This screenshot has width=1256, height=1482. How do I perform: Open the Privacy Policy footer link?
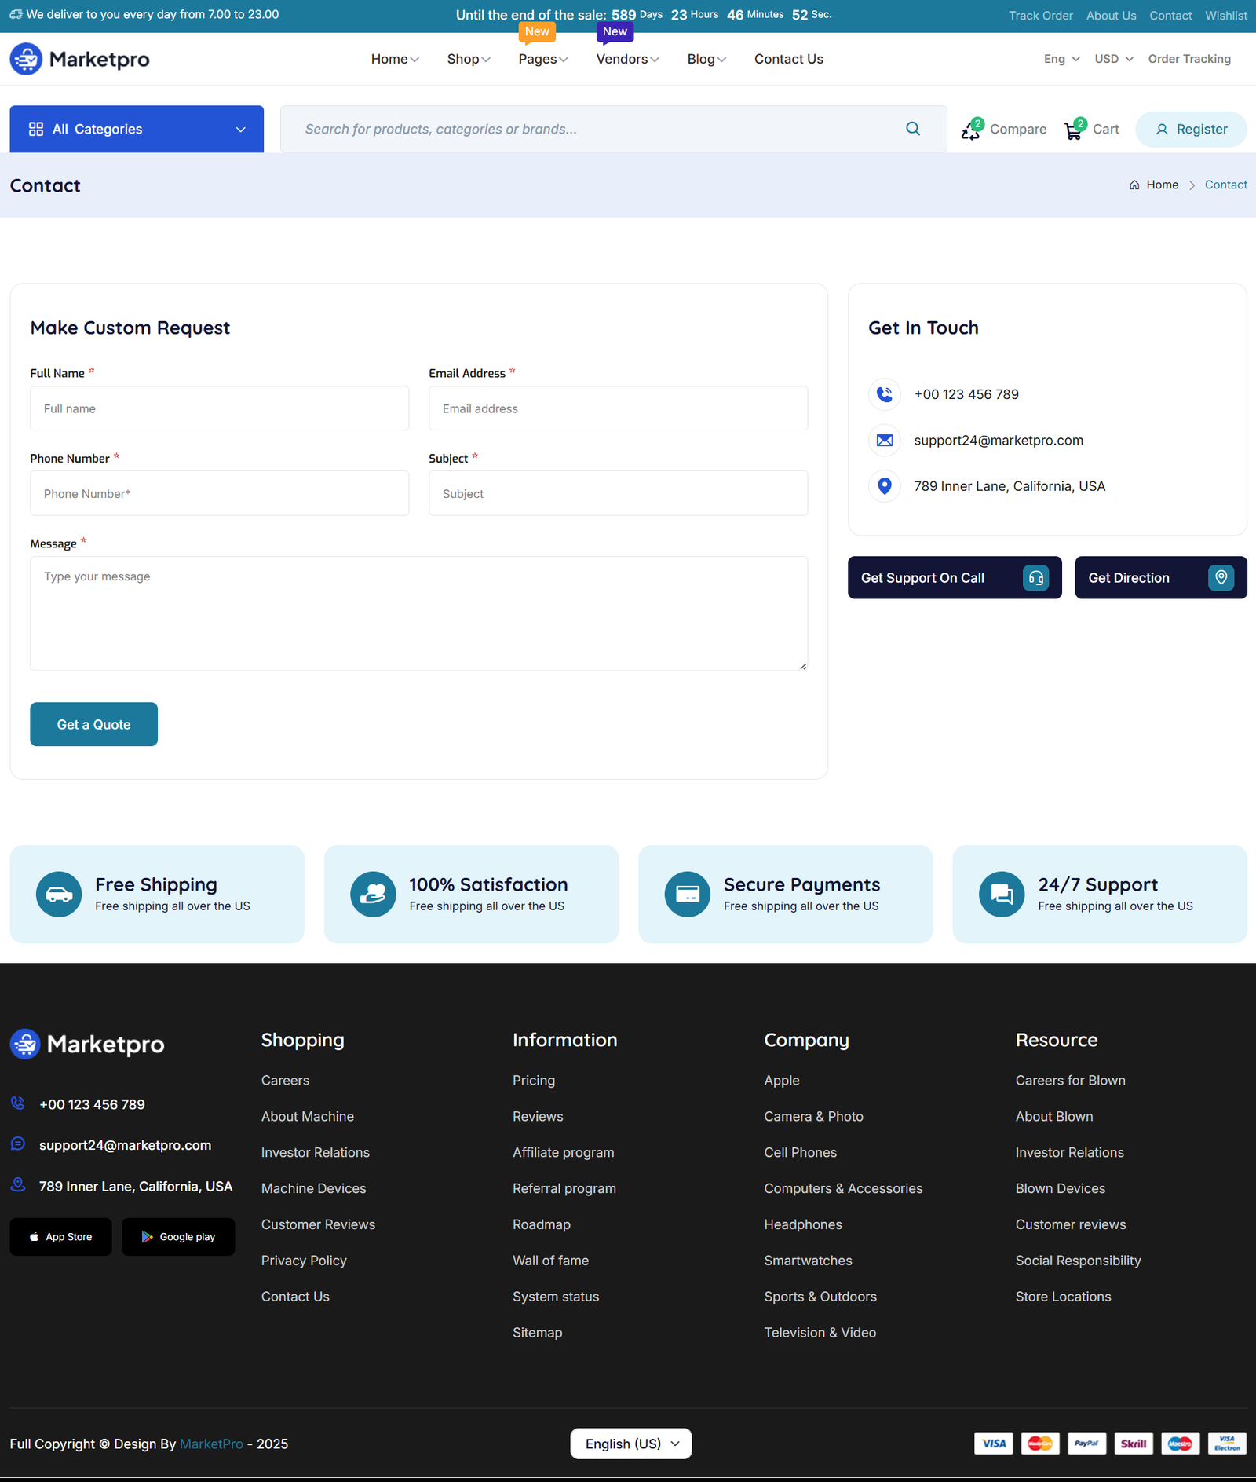coord(304,1261)
